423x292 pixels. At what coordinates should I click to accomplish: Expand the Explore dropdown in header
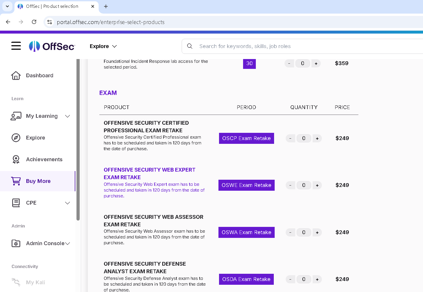pos(103,46)
